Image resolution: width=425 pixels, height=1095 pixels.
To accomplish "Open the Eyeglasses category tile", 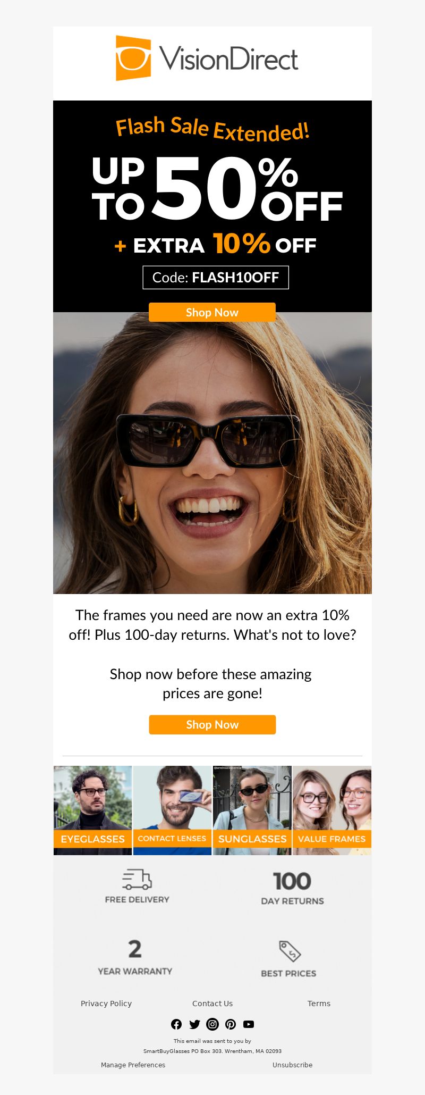I will (x=92, y=810).
